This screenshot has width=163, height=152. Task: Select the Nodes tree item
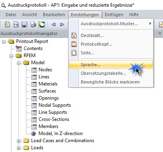point(45,70)
